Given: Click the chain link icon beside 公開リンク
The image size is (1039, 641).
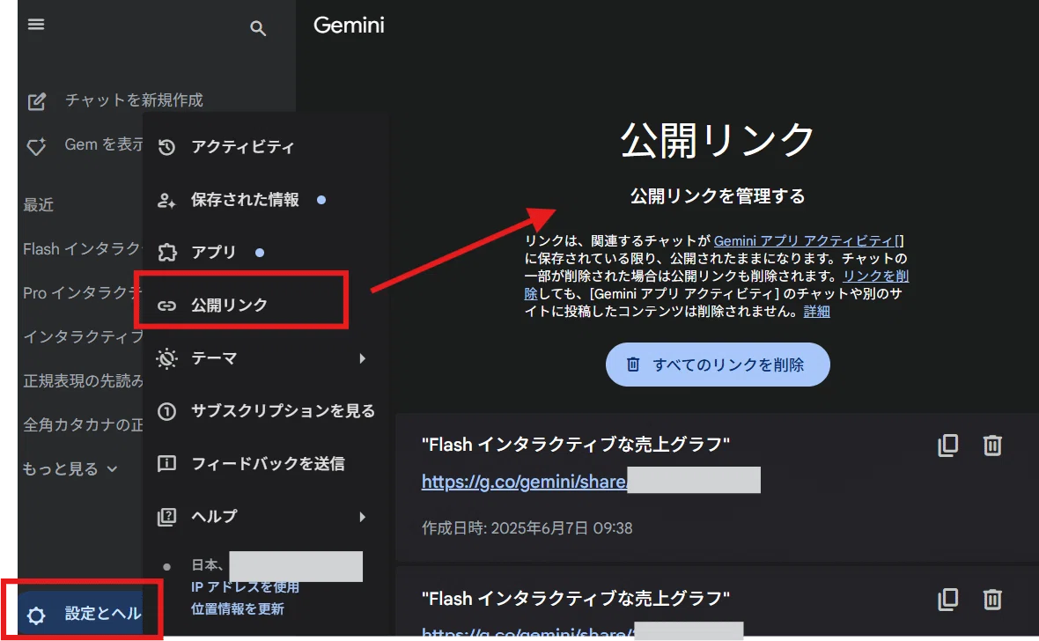Looking at the screenshot, I should tap(167, 305).
